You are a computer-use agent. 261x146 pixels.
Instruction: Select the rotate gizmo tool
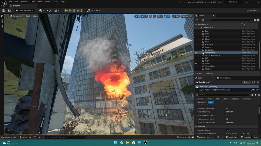tap(143, 16)
